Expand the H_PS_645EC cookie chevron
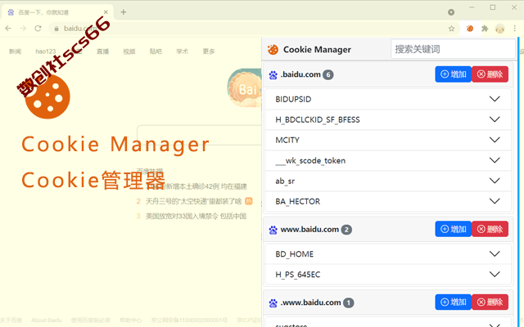Viewport: 524px width, 327px height. click(495, 275)
